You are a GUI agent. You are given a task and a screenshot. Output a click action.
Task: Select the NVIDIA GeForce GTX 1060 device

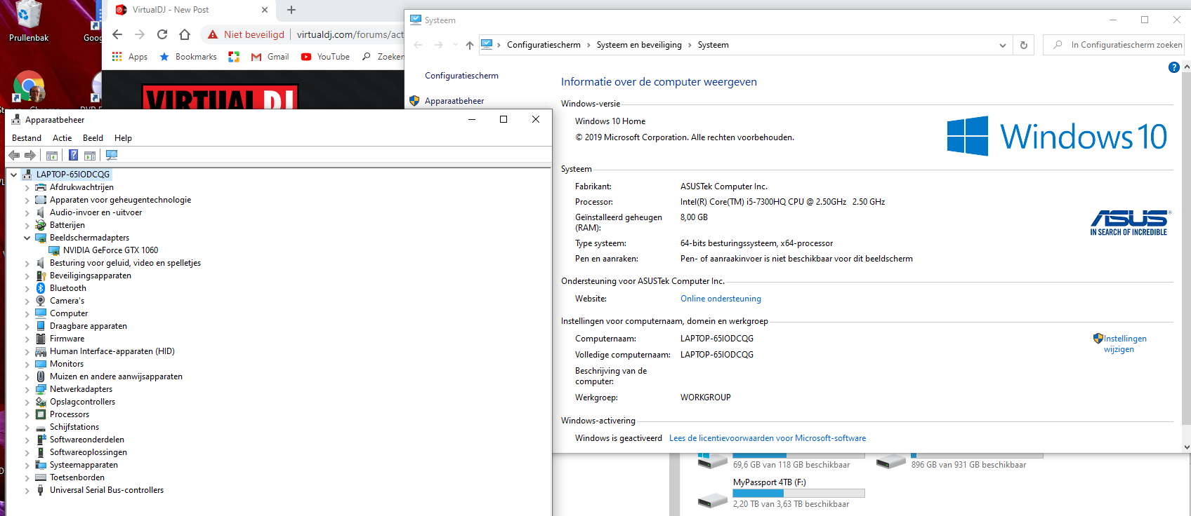(x=110, y=250)
